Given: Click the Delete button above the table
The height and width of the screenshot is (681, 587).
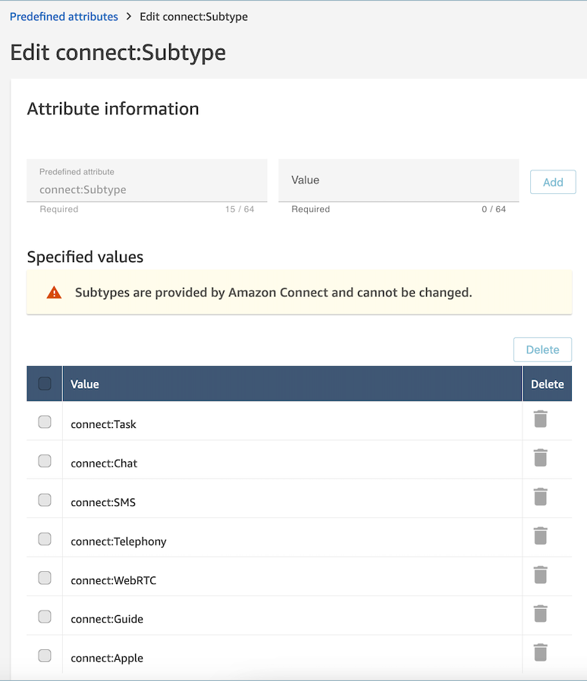Looking at the screenshot, I should click(x=543, y=350).
